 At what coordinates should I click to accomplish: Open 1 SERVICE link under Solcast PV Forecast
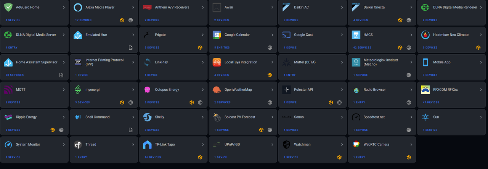(x=222, y=130)
